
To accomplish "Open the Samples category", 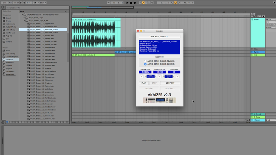I will point(9,42).
